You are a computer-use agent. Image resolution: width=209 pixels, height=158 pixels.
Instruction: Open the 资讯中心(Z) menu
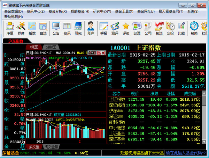36,12
